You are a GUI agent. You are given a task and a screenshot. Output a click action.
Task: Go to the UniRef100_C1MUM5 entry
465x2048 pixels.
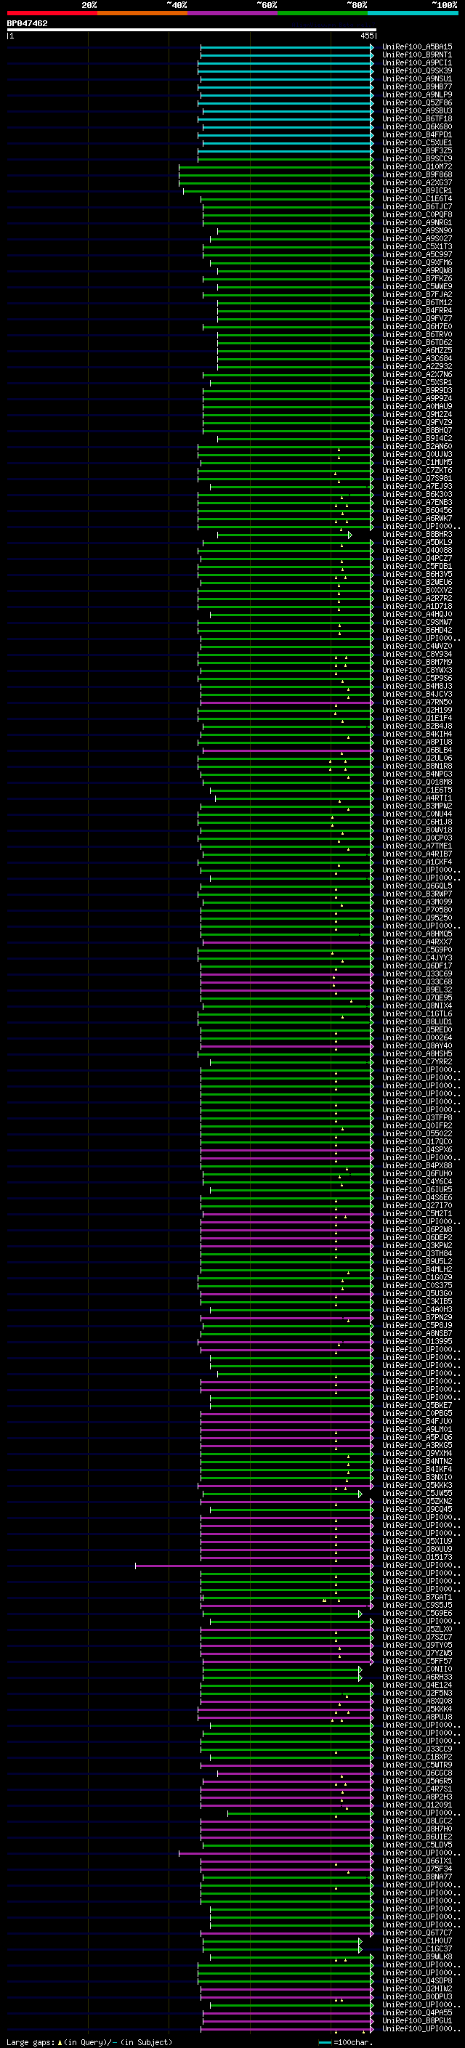coord(417,463)
